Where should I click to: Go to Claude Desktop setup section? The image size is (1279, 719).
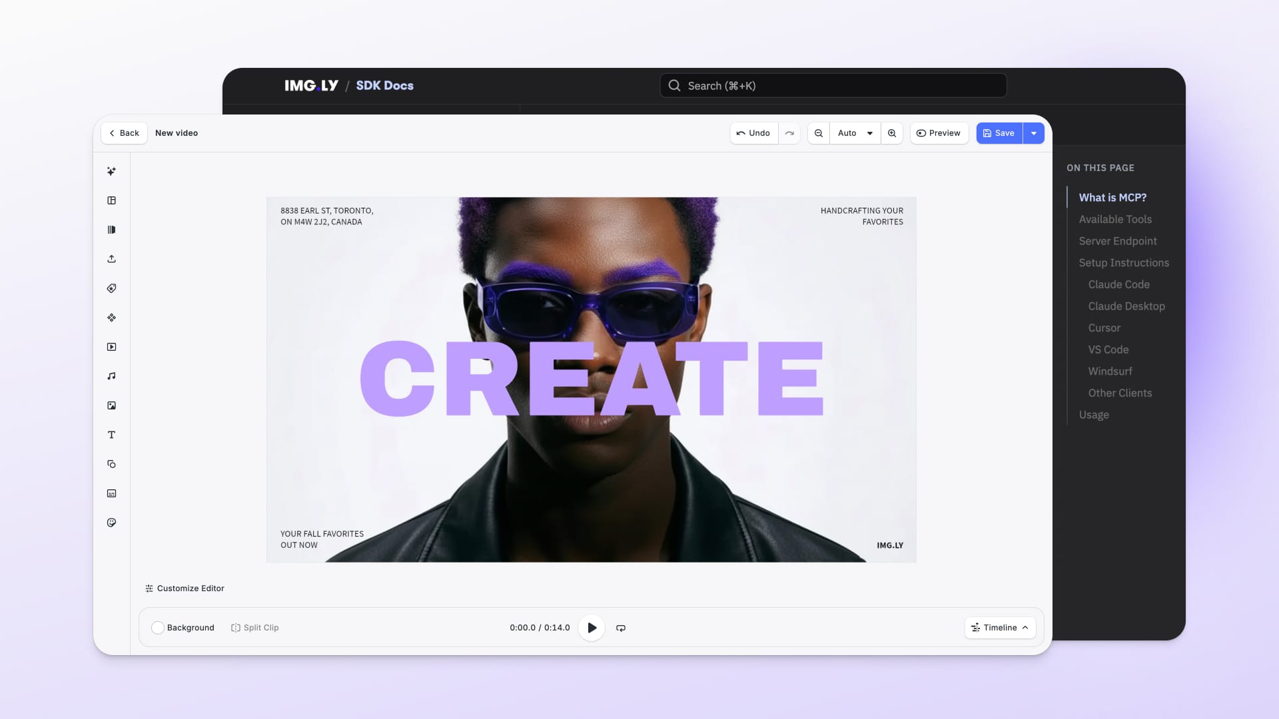[x=1126, y=306]
